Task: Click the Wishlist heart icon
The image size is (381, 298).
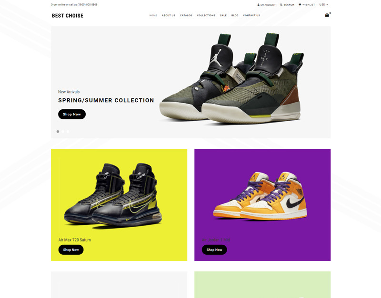Action: [x=300, y=5]
